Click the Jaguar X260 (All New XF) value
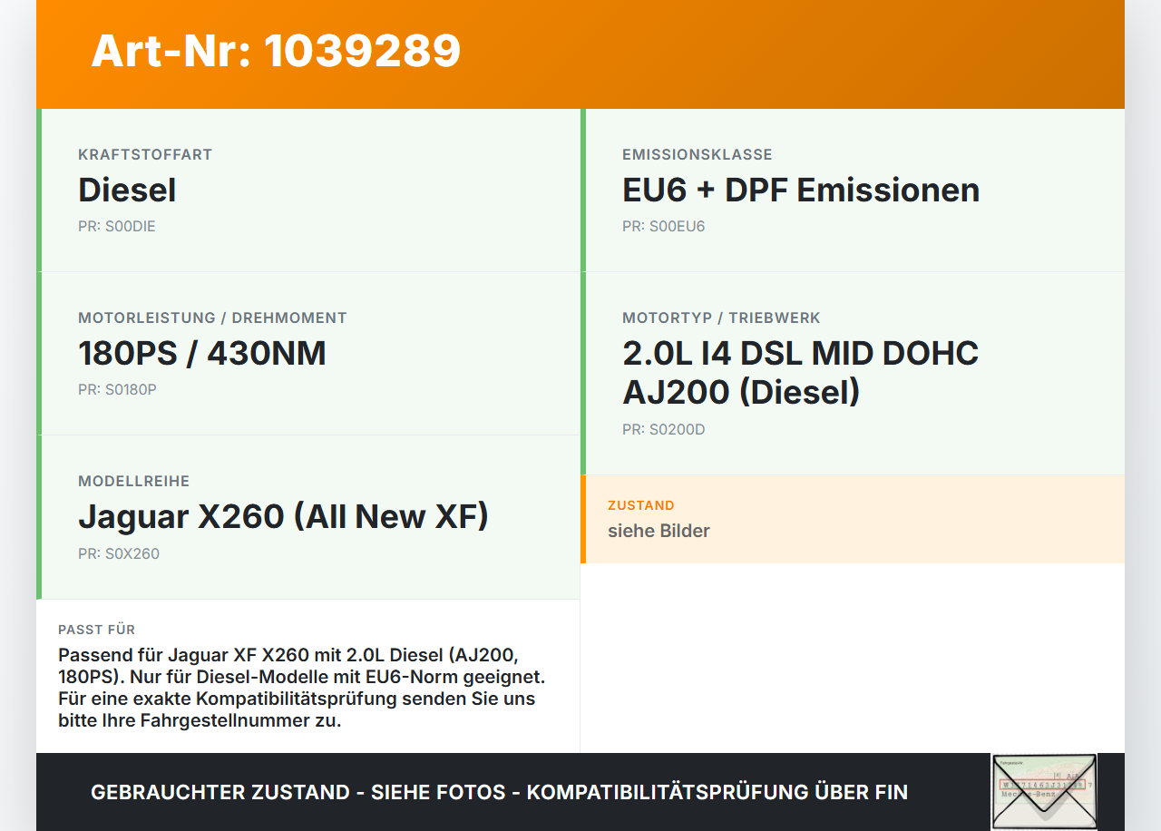 [x=284, y=516]
